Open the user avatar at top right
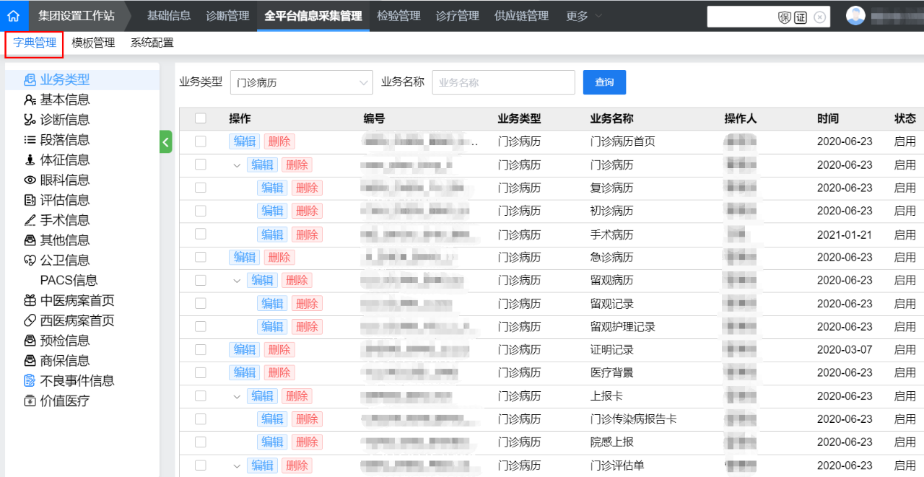 tap(855, 14)
